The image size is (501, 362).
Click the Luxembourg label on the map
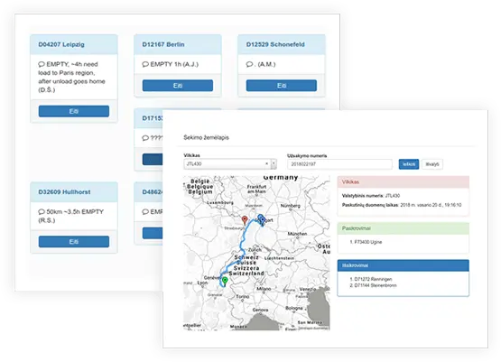coord(220,202)
